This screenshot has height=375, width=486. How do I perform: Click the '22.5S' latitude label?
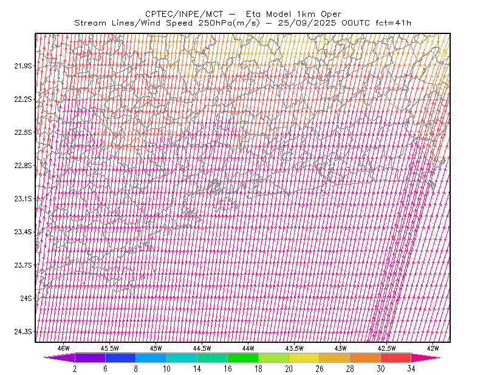tap(23, 132)
